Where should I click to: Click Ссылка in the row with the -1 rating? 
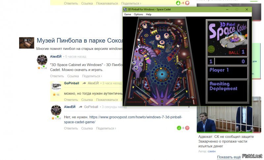[87, 3]
